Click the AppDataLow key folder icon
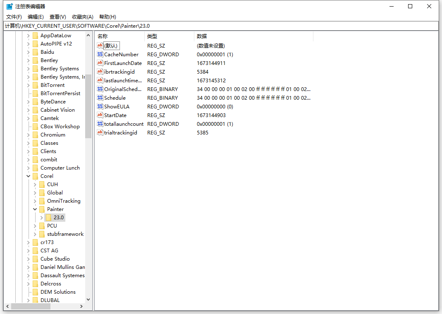Screen dimensions: 442x314 35,36
